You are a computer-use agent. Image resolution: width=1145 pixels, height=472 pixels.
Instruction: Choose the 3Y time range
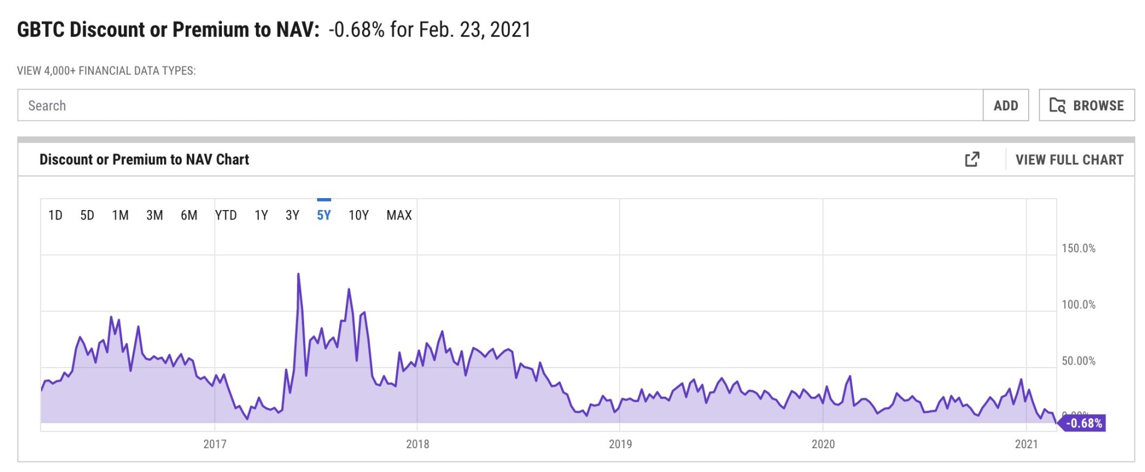(x=292, y=215)
